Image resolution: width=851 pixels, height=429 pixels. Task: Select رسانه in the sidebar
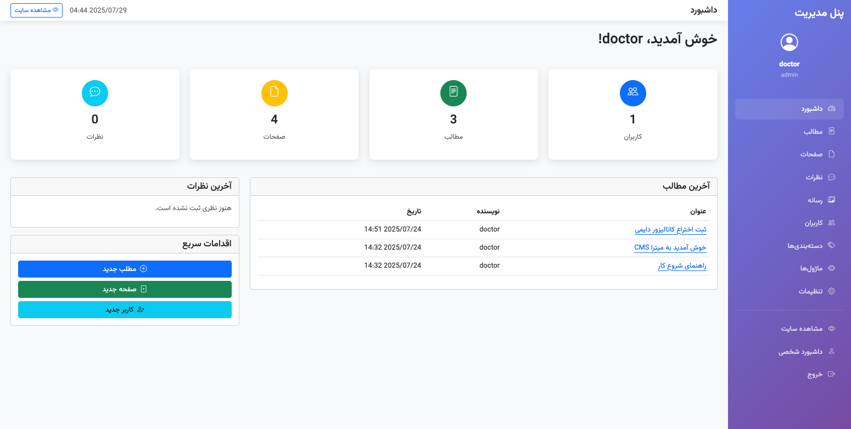click(790, 200)
